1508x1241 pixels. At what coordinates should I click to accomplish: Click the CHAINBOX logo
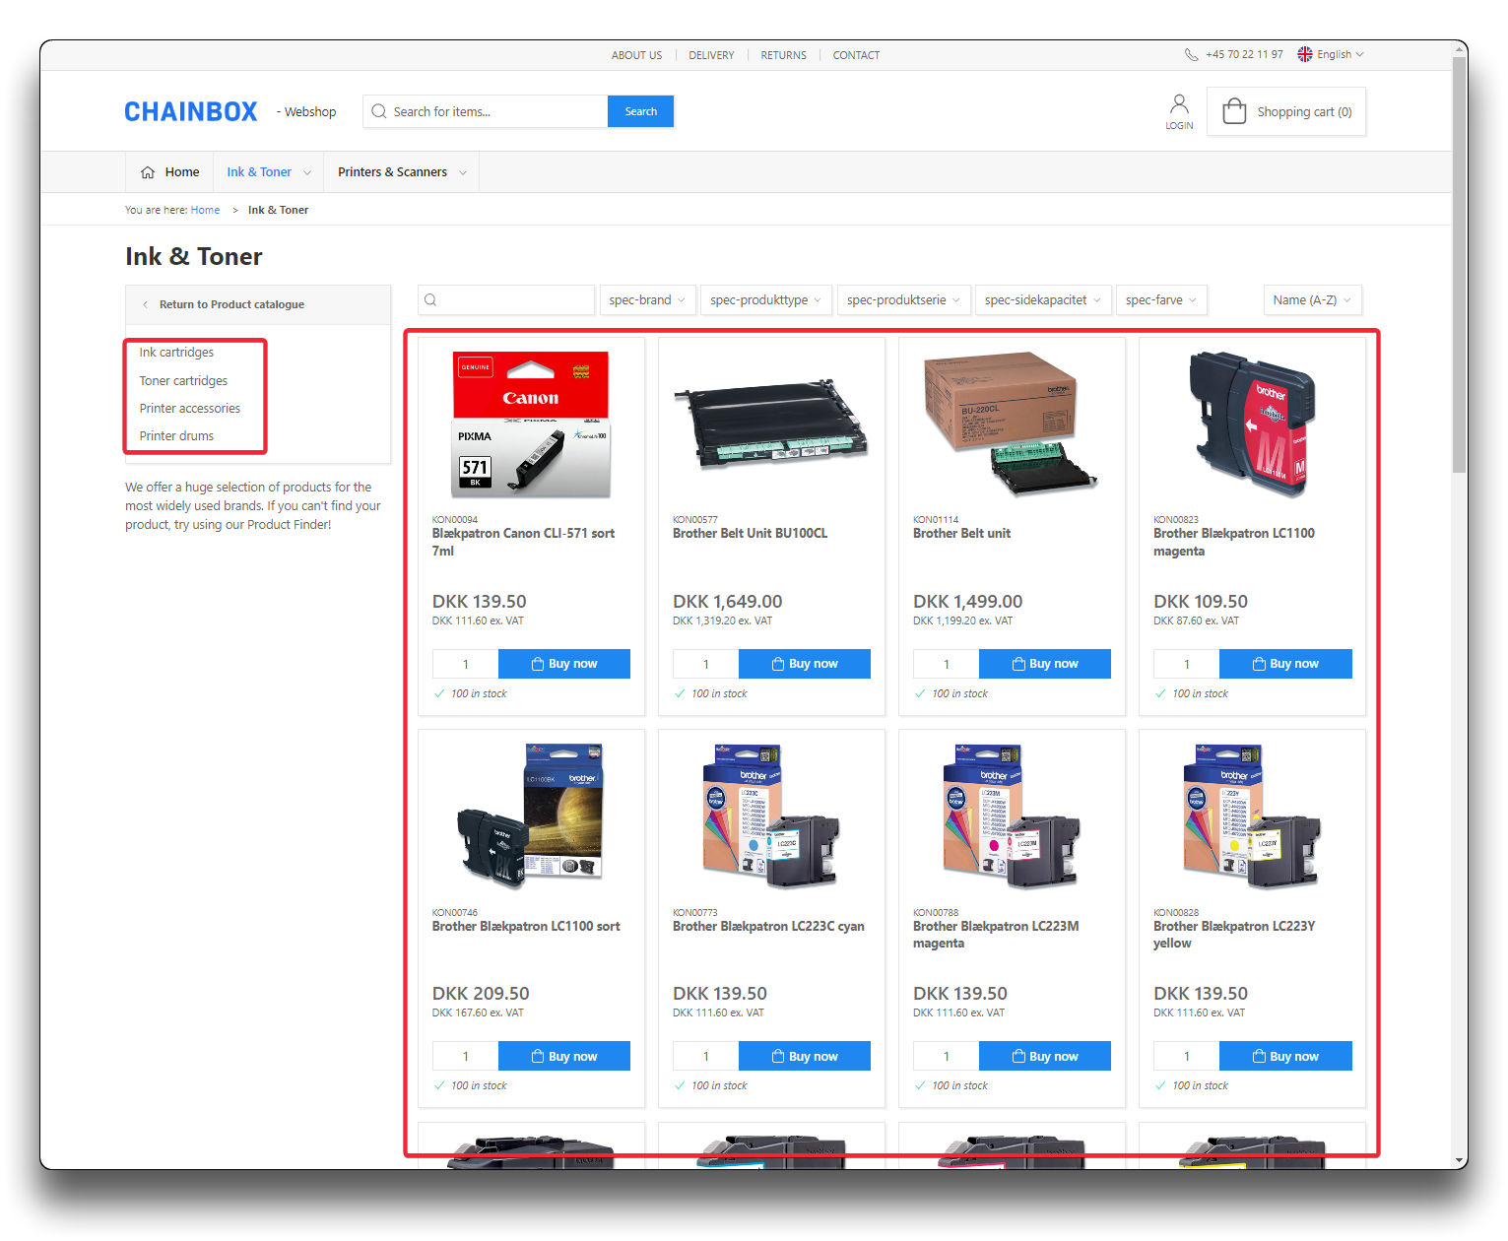pos(191,112)
